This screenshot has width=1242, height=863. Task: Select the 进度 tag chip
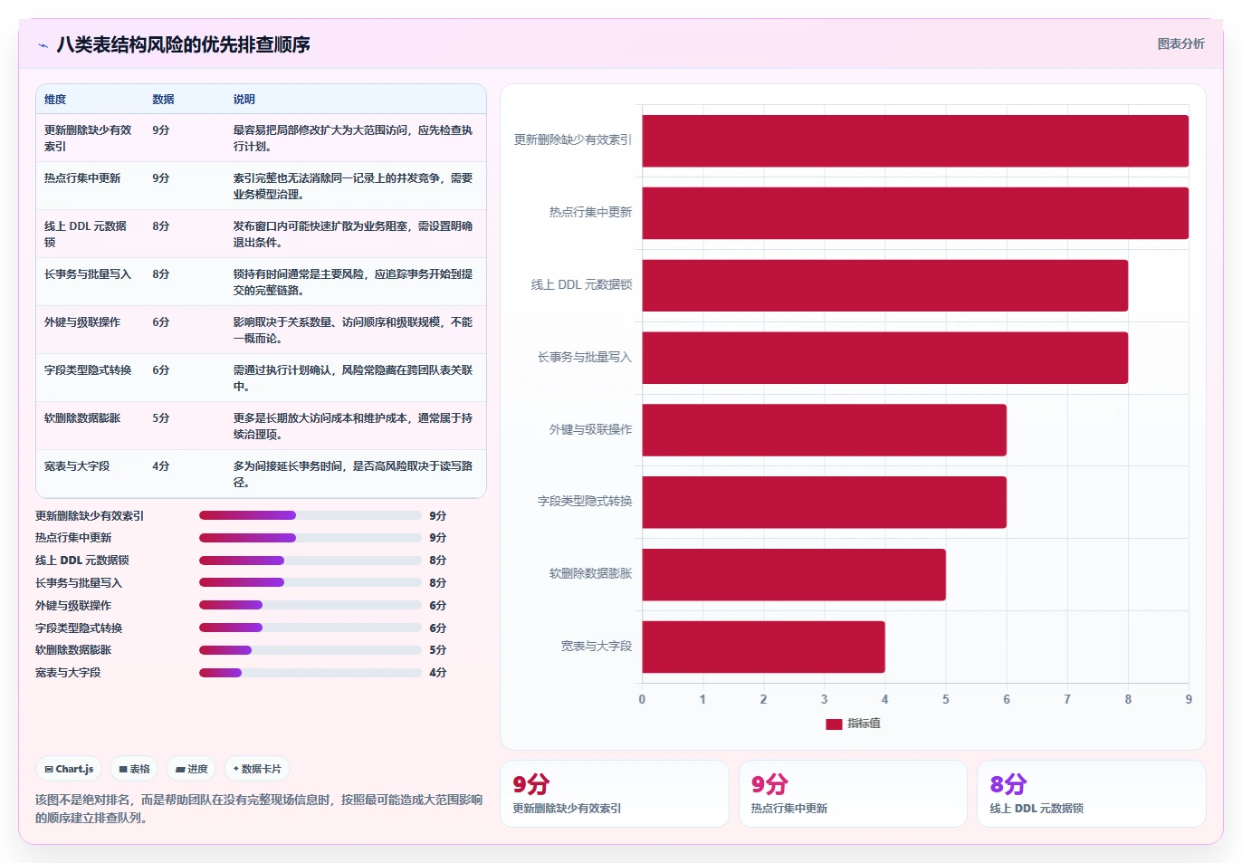(x=192, y=769)
